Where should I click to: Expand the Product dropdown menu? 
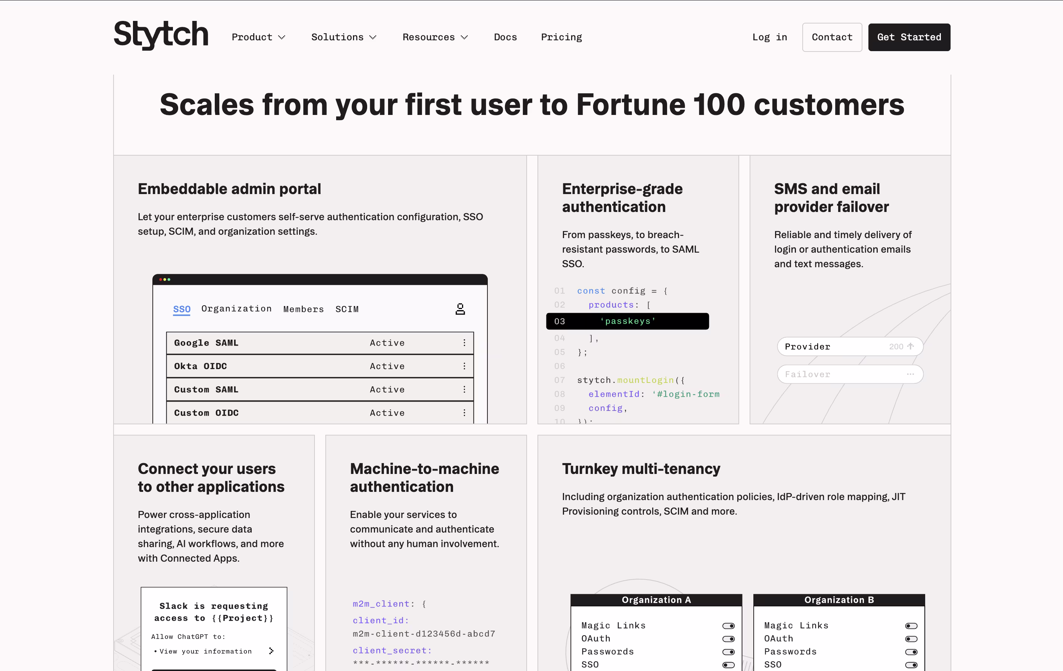258,37
